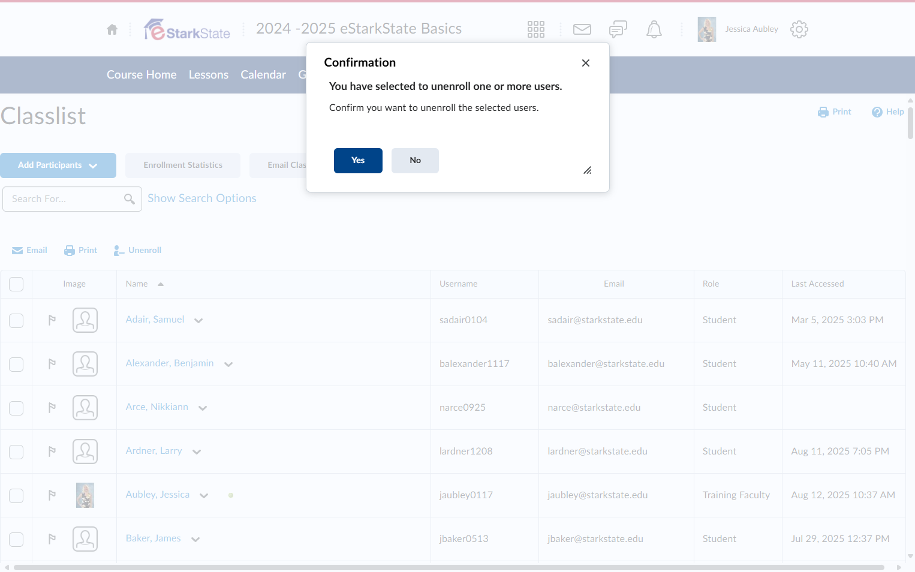Open context menu chevron for Arce, Nikkiann
Screen dimensions: 915x572
pos(203,408)
